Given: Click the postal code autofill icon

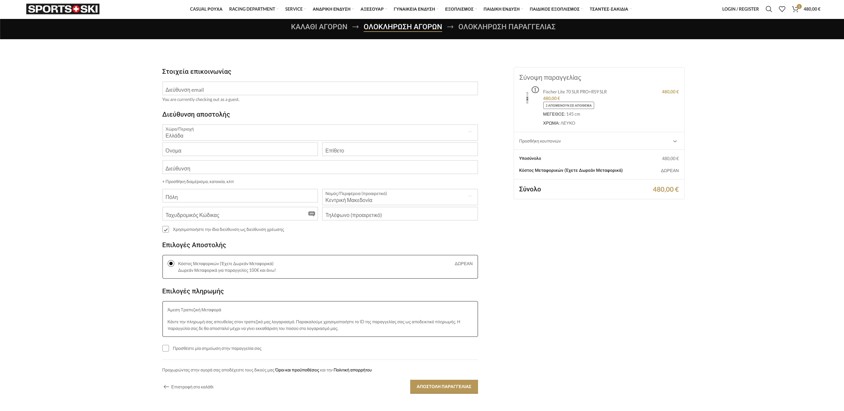Looking at the screenshot, I should [x=311, y=214].
